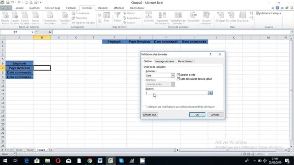This screenshot has width=294, height=165.
Task: Switch to the Alerte d'erreur tab
Action: (x=185, y=61)
